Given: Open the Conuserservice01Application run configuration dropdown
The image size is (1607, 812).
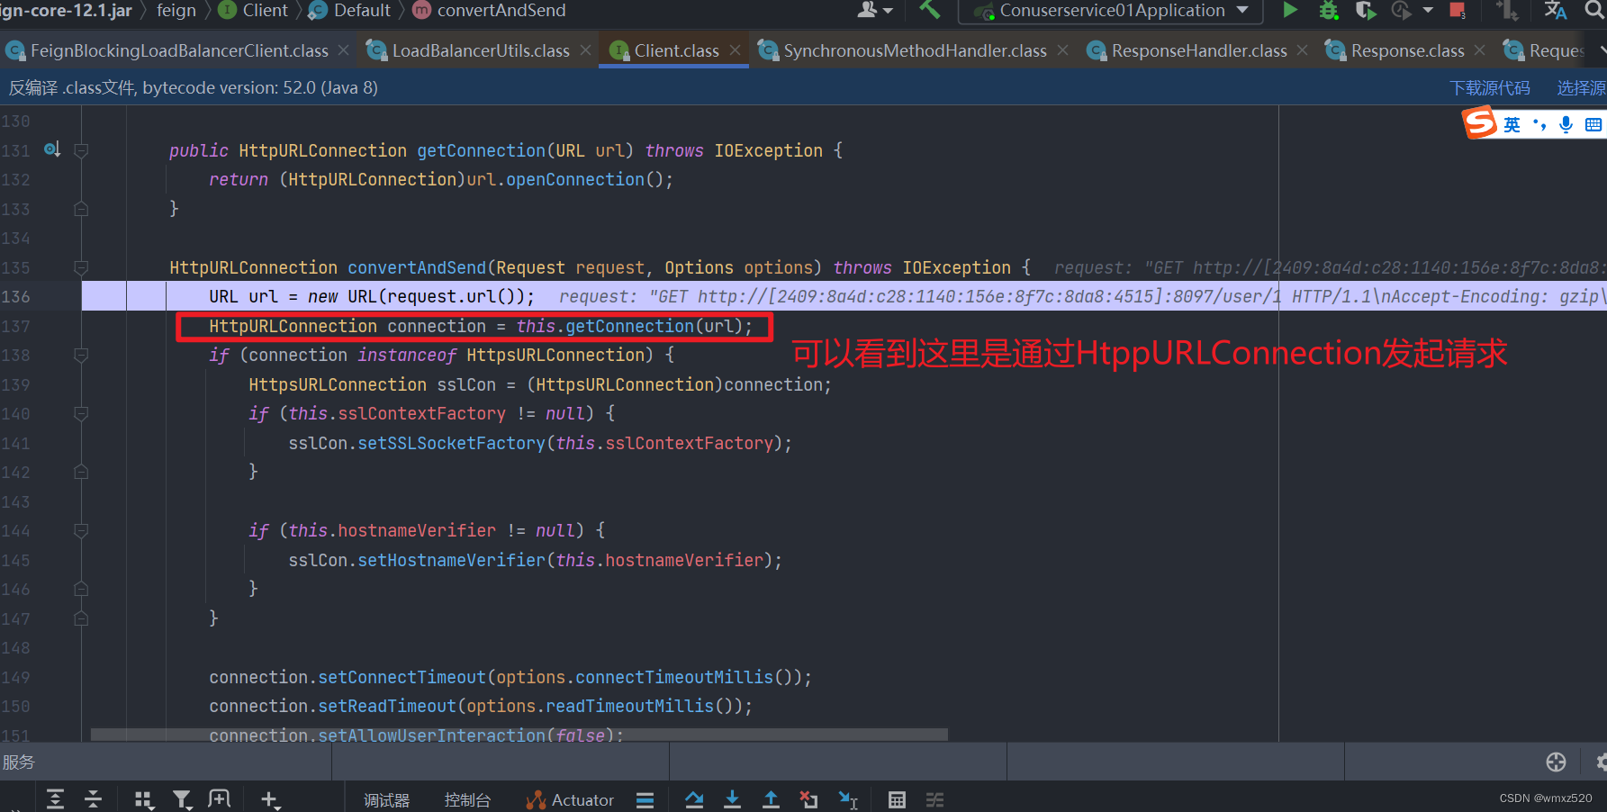Looking at the screenshot, I should pos(1111,11).
